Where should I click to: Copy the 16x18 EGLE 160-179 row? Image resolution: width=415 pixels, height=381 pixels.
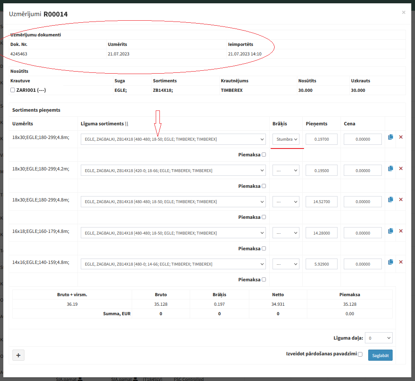390,231
